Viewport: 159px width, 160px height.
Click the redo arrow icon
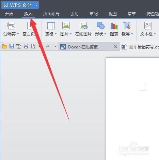48,46
